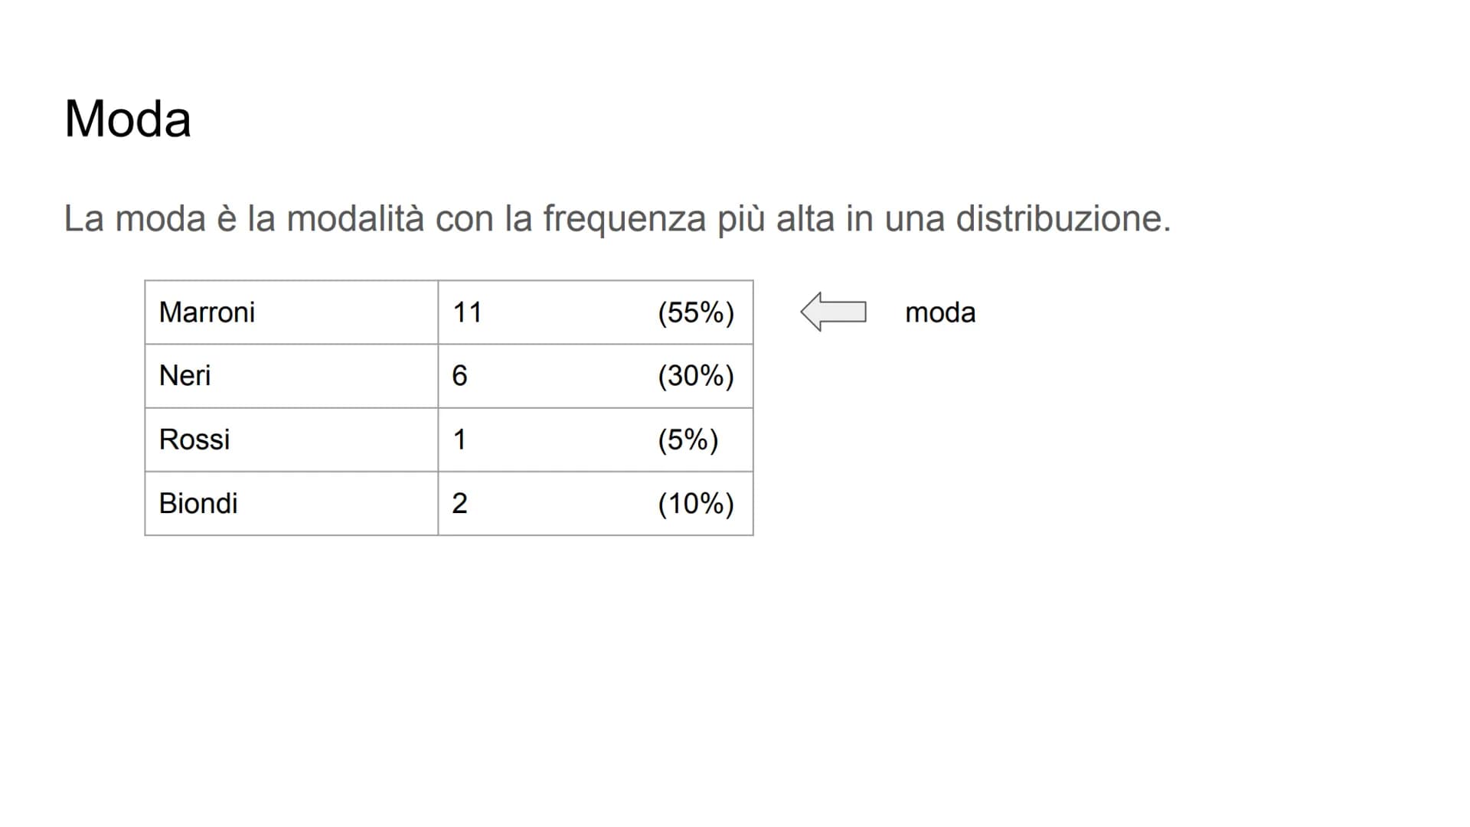Screen dimensions: 1470x827
Task: Click the (55%) percentage
Action: 696,312
